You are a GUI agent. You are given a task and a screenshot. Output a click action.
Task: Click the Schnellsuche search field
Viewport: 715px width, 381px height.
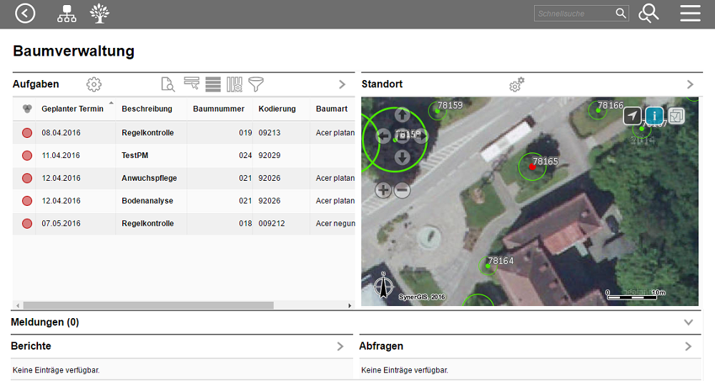[x=574, y=14]
